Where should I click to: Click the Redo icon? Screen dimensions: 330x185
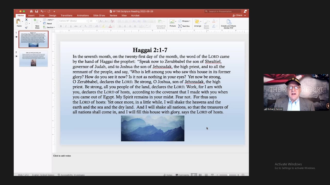tap(49, 11)
